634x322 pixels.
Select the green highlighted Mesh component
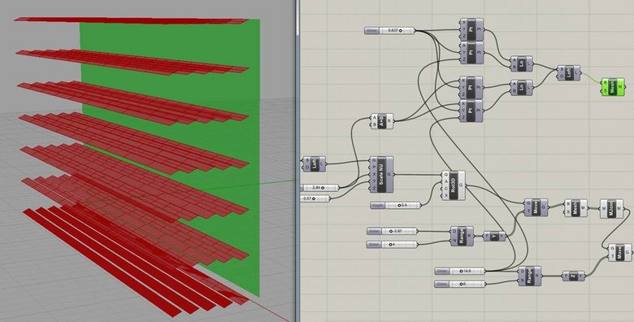(x=613, y=87)
